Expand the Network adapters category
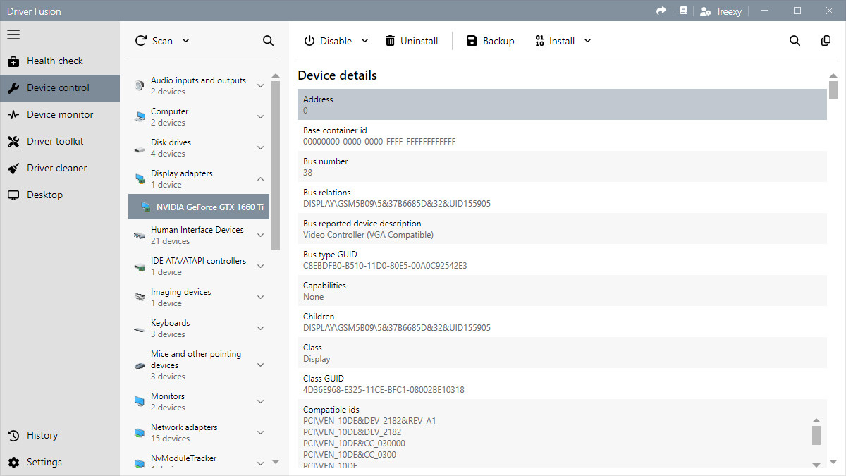 (260, 433)
